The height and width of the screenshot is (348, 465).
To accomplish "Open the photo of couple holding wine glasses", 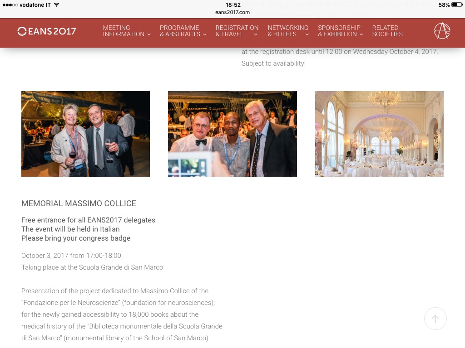I will click(x=85, y=134).
